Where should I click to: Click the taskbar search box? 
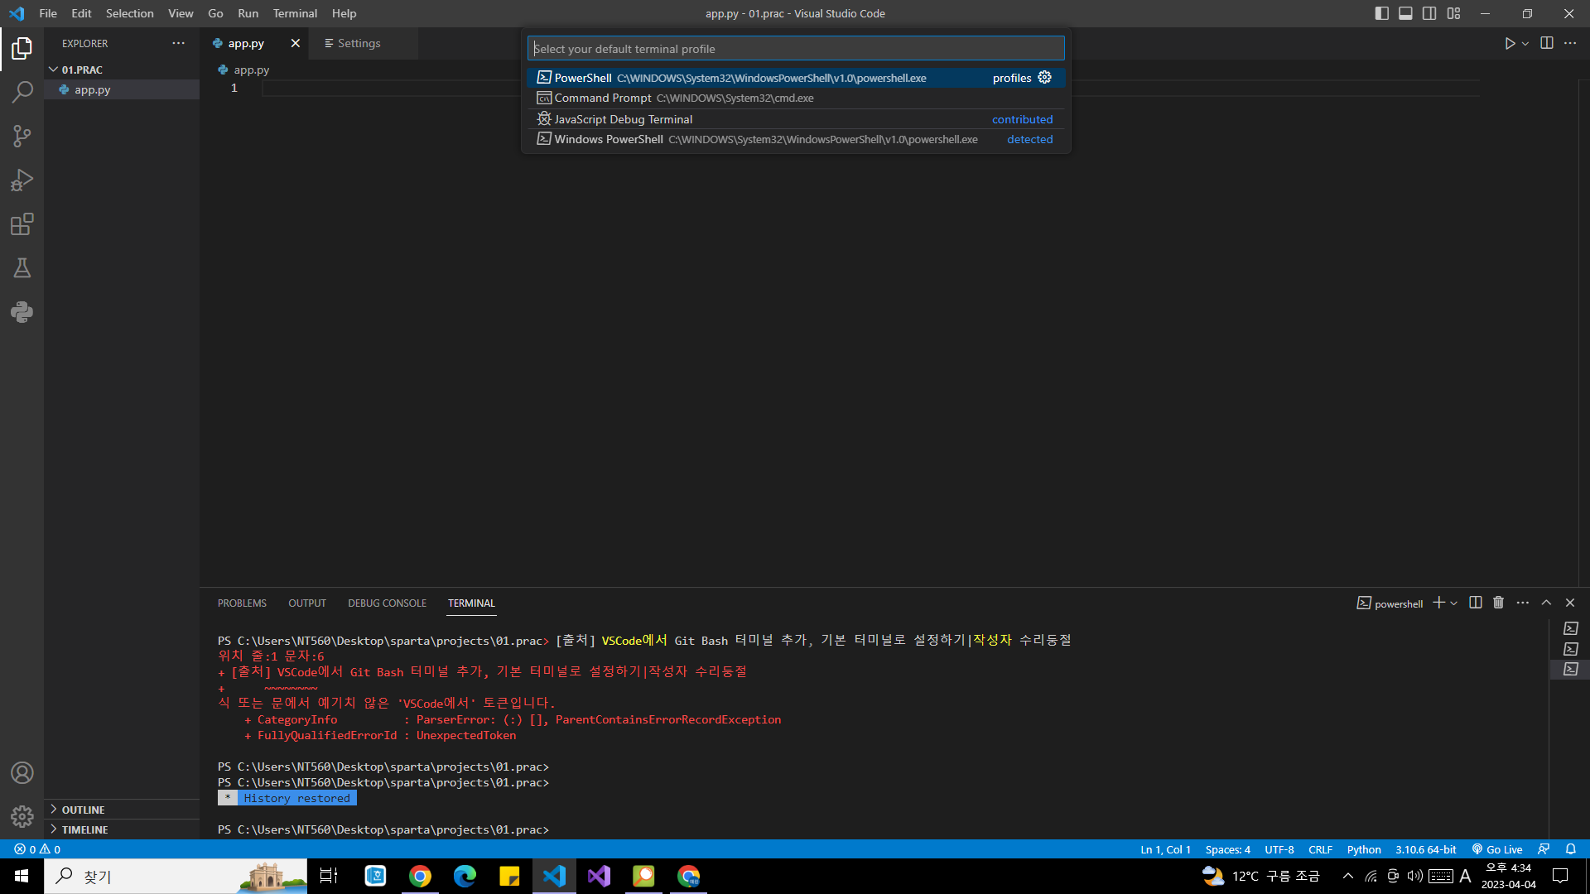(176, 876)
